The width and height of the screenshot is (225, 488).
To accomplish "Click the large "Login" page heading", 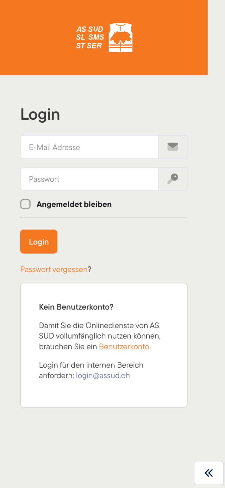I will click(40, 114).
